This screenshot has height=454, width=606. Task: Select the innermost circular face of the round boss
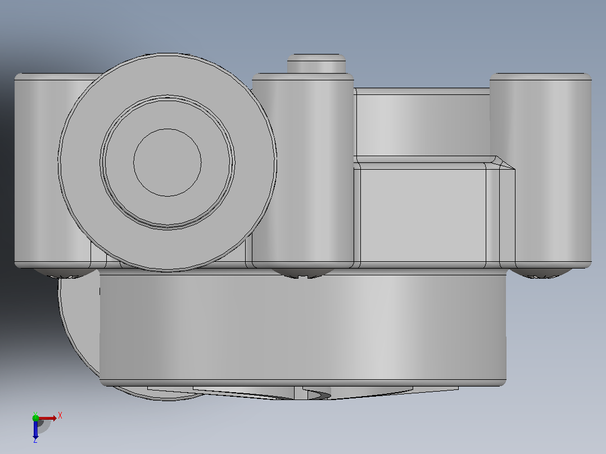point(168,162)
